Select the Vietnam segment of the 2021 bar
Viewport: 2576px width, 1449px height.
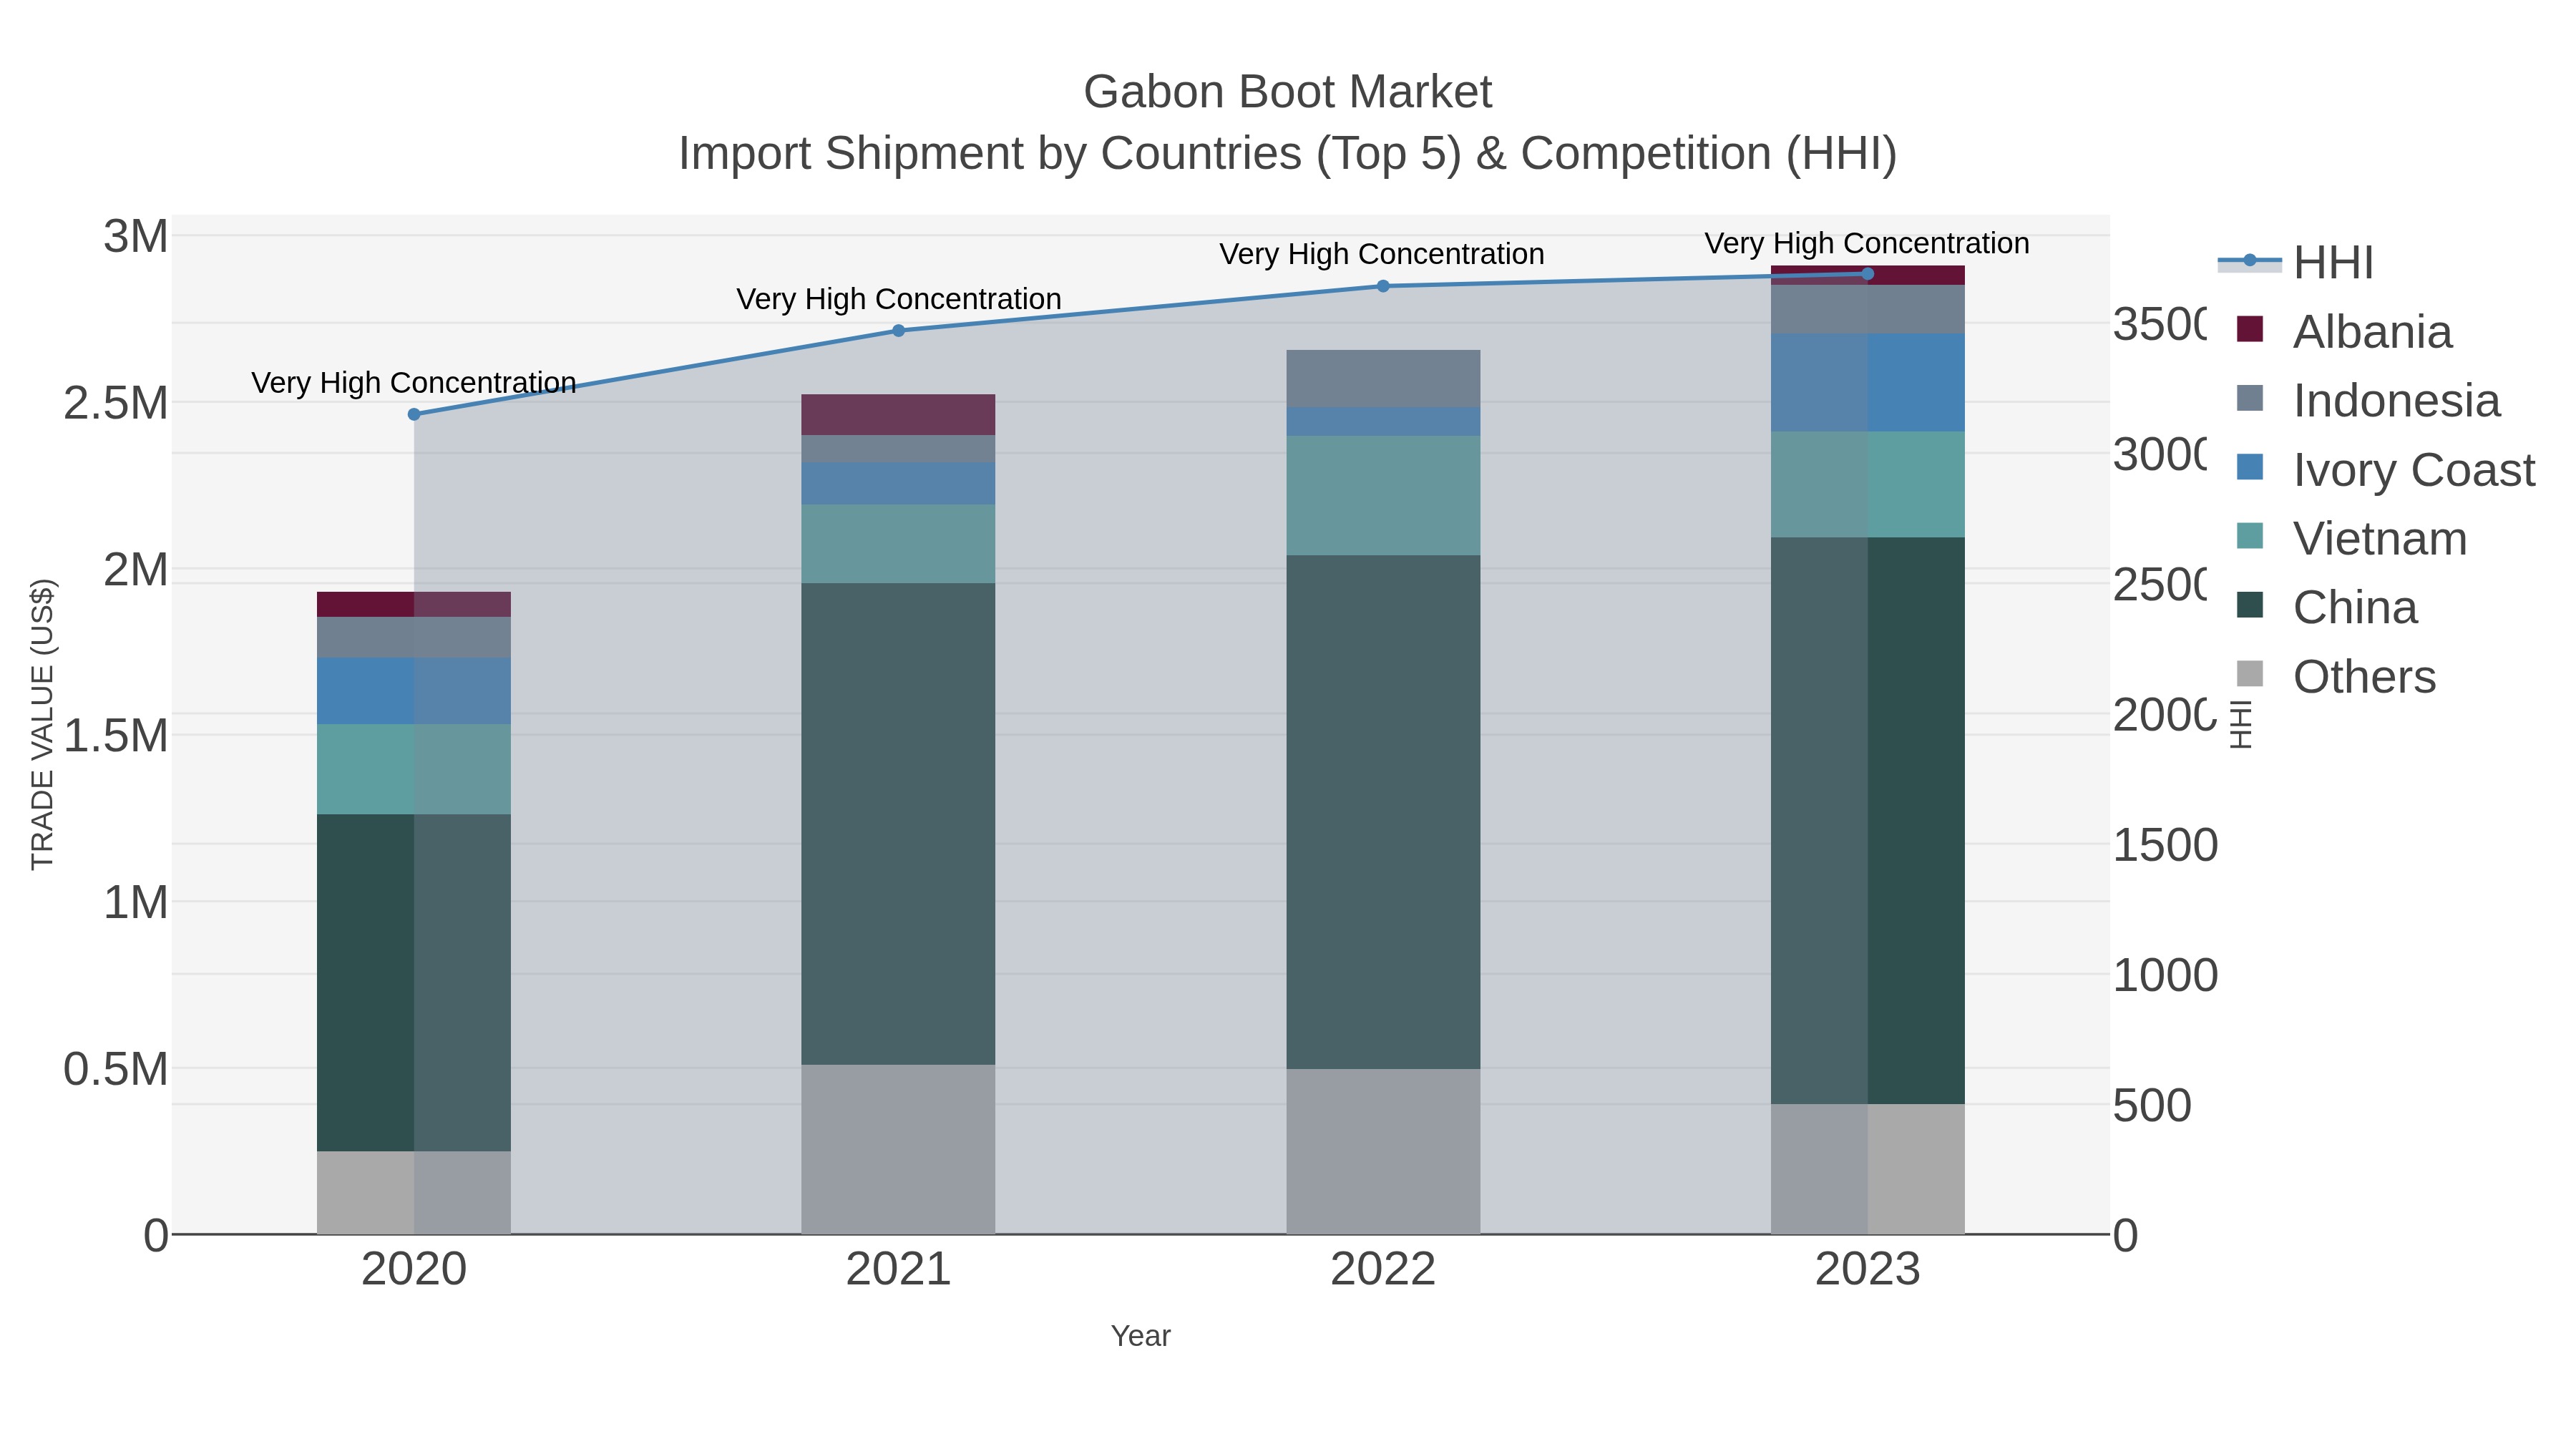tap(898, 544)
